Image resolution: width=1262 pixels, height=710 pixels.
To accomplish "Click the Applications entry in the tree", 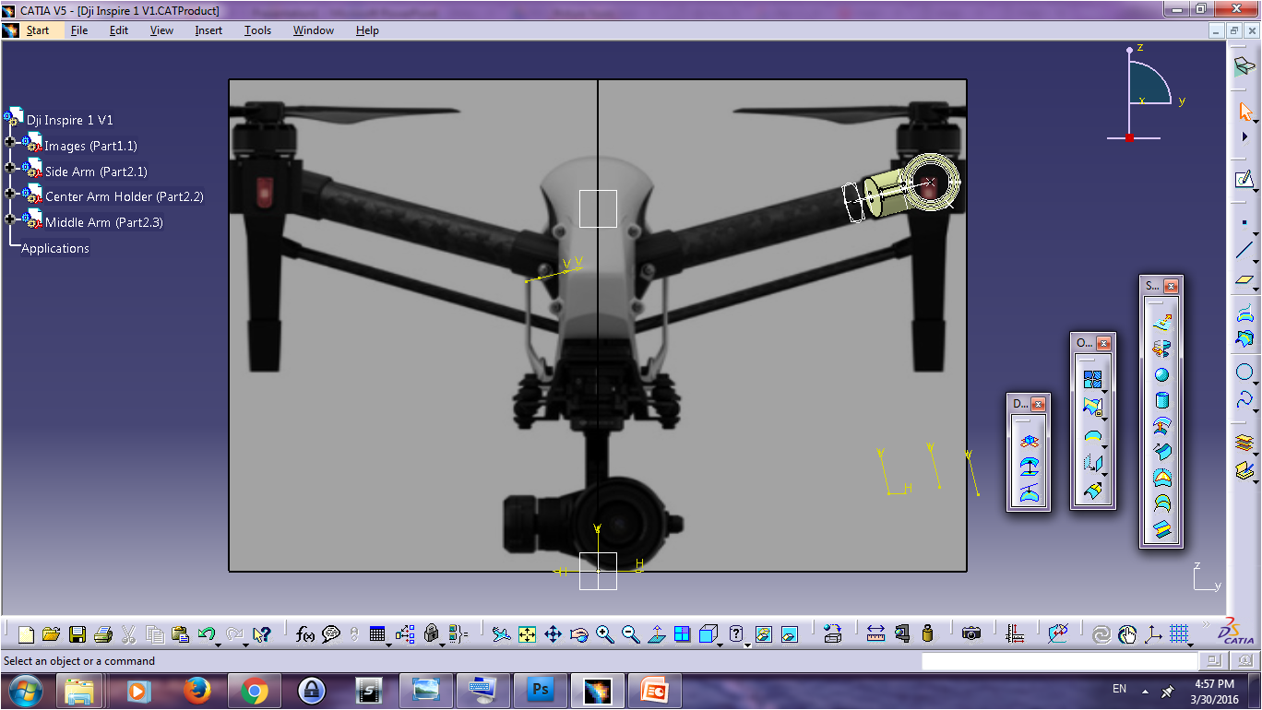I will tap(54, 248).
